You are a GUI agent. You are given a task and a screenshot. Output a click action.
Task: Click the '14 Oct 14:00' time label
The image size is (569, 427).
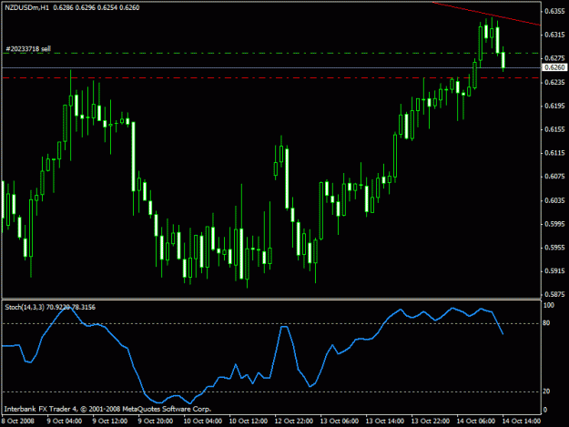pos(522,422)
